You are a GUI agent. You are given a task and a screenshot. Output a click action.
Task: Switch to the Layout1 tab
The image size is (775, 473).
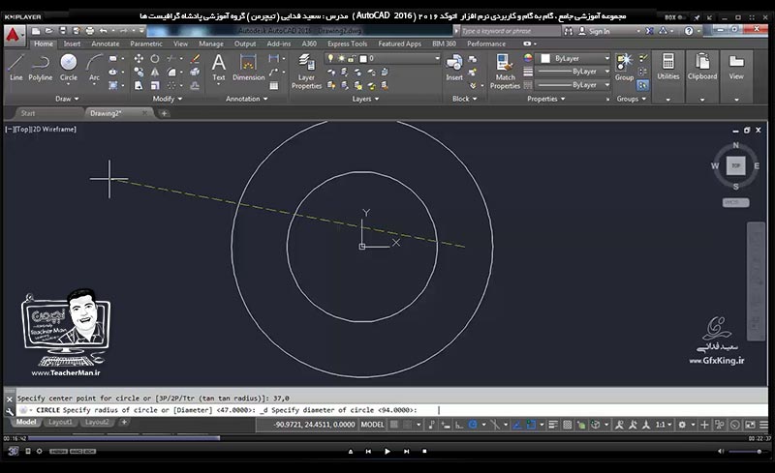(x=60, y=422)
